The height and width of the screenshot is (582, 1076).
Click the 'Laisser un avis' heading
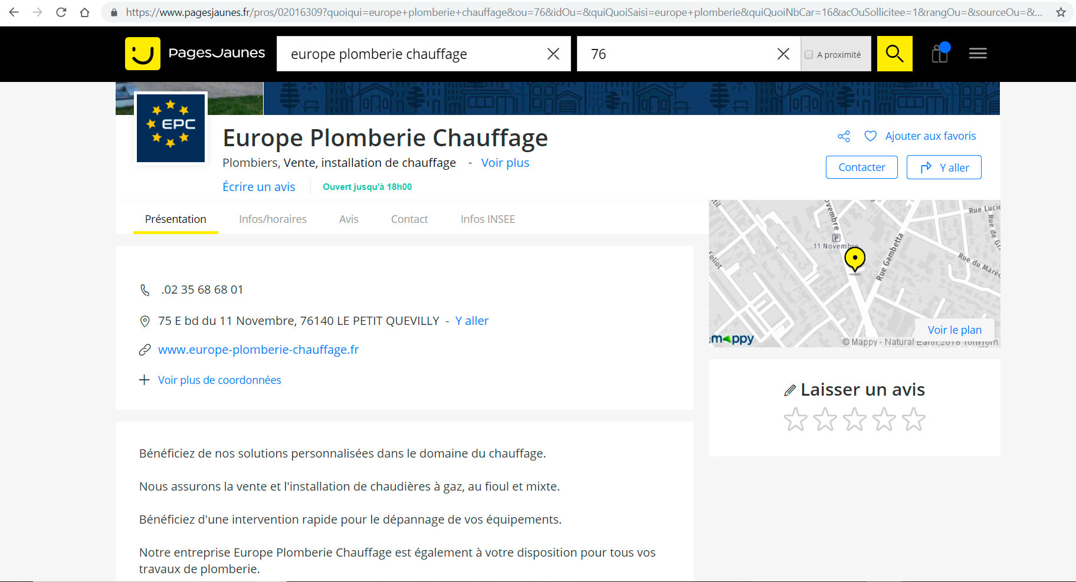coord(862,390)
